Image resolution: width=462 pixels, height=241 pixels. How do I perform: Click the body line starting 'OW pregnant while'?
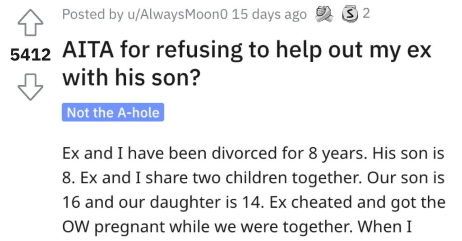[237, 227]
